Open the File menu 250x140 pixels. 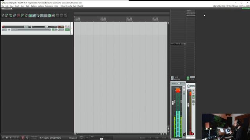(3, 6)
